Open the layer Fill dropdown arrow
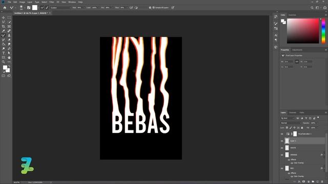 (x=317, y=128)
